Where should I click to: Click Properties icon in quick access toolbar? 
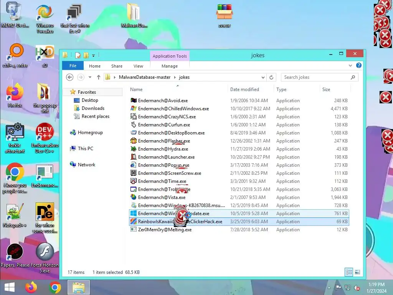tap(78, 55)
